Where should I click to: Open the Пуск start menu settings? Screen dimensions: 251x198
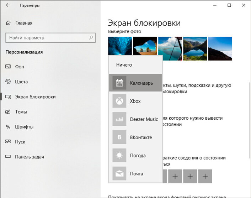[x=20, y=142]
